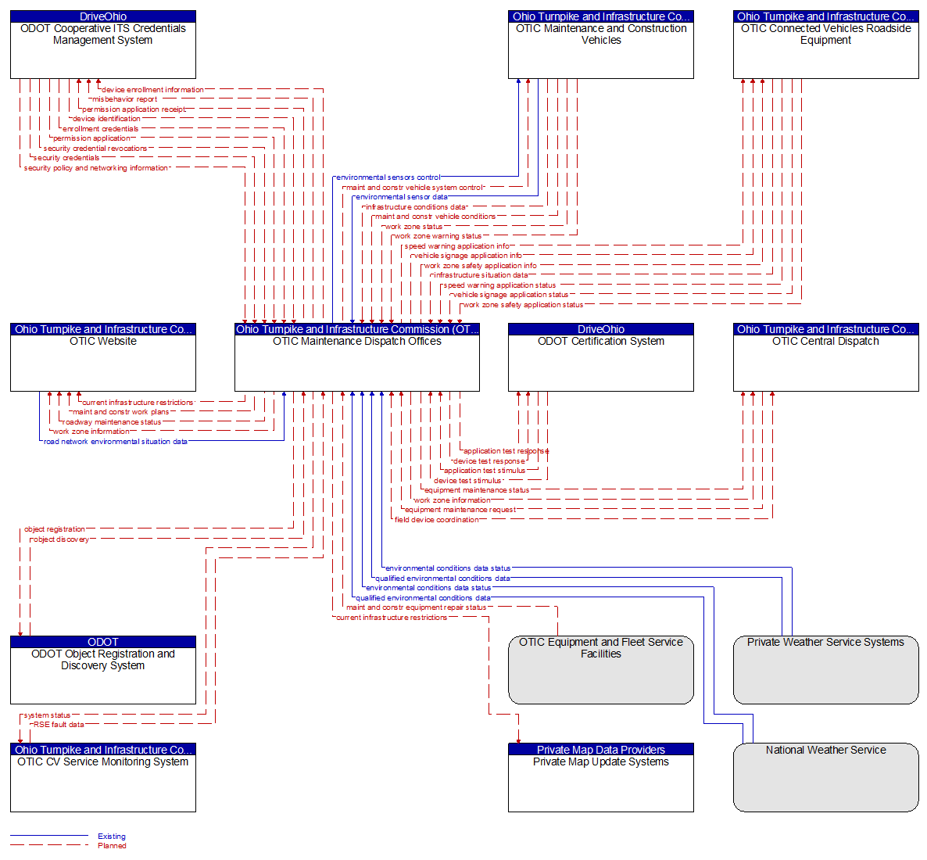
Task: Select 'maint and constr vehicle conditions' label
Action: pyautogui.click(x=435, y=217)
